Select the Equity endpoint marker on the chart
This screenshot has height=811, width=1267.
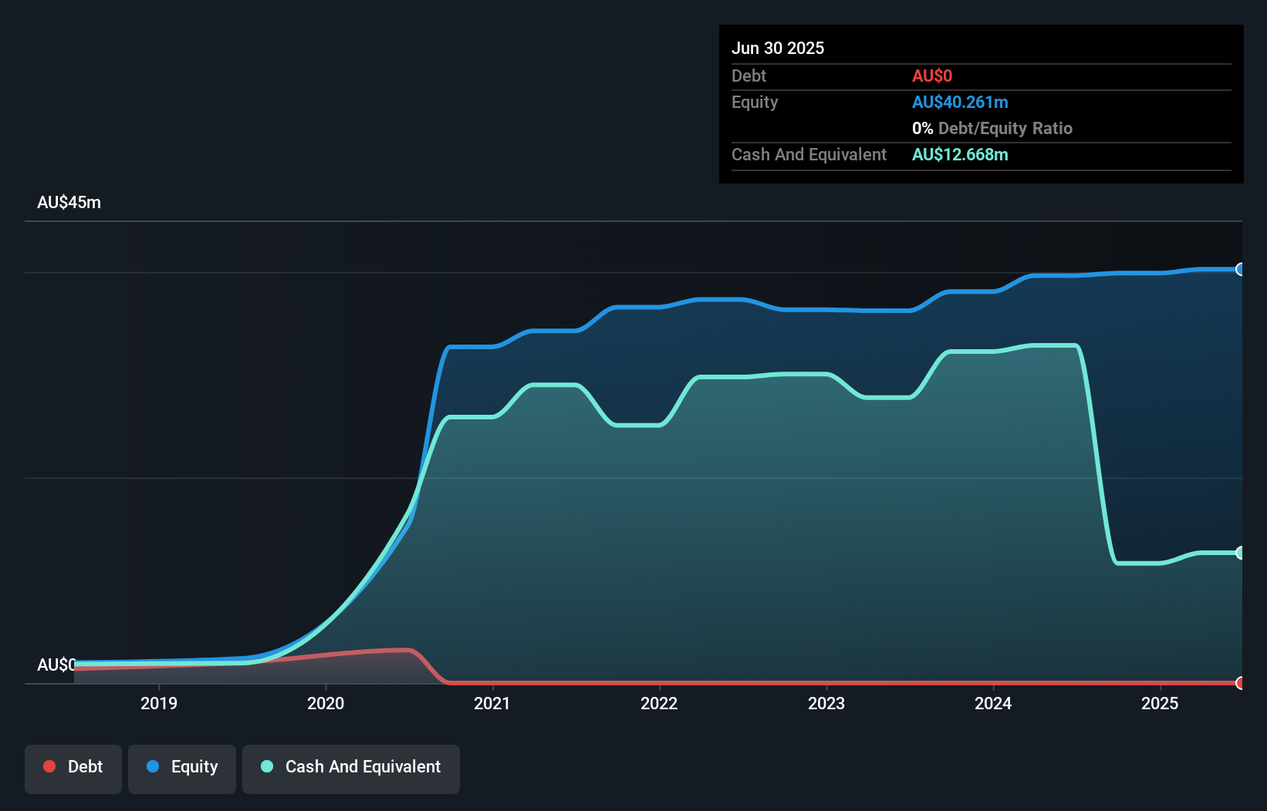[1240, 270]
